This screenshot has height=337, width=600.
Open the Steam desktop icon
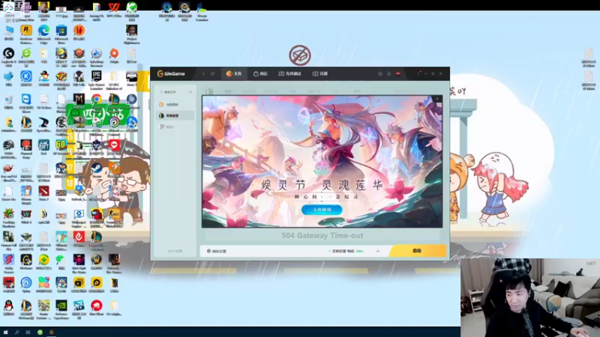[97, 171]
